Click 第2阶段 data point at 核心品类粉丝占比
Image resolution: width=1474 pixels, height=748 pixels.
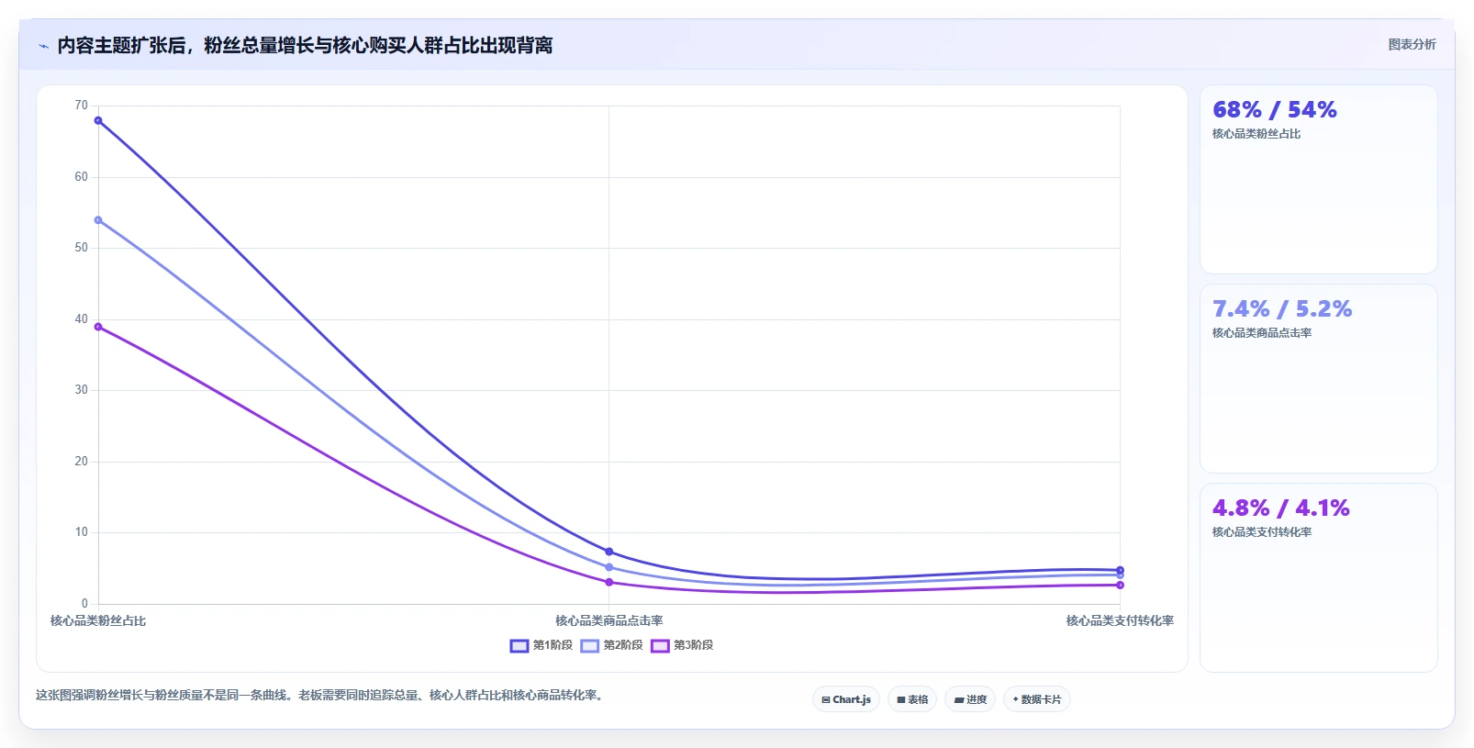click(x=98, y=220)
